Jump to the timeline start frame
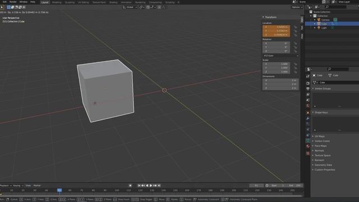The height and width of the screenshot is (202, 359). point(139,186)
